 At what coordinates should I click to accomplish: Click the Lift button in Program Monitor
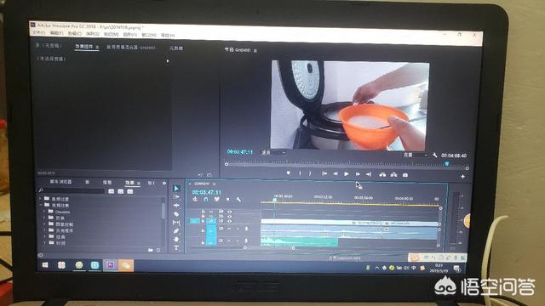click(382, 174)
